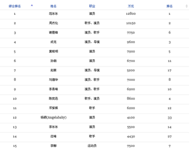
Task: Select the name 汪峰
Action: tap(53, 136)
